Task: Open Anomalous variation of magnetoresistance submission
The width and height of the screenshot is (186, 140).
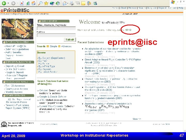Action: click(x=108, y=107)
